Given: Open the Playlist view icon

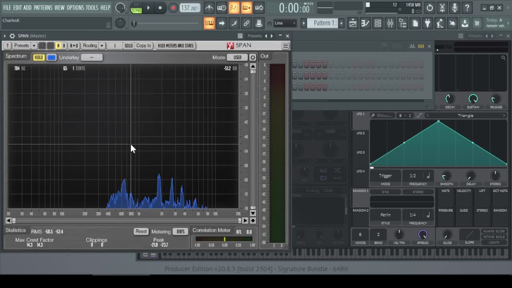Looking at the screenshot, I should tap(353, 23).
